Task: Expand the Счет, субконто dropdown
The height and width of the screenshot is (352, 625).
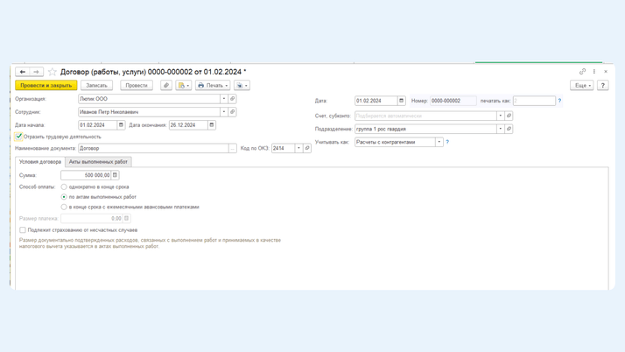Action: [x=500, y=116]
